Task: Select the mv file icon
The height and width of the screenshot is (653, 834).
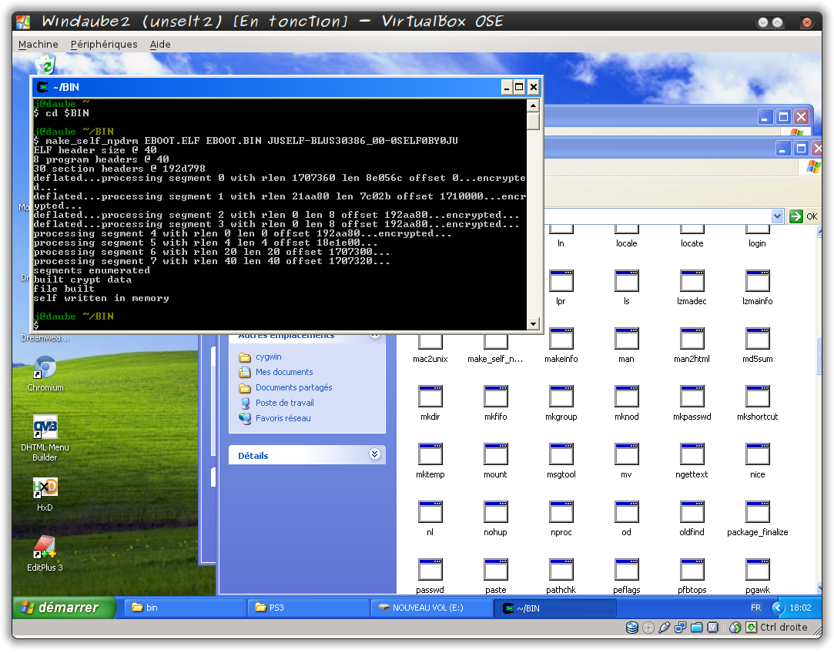Action: coord(627,454)
